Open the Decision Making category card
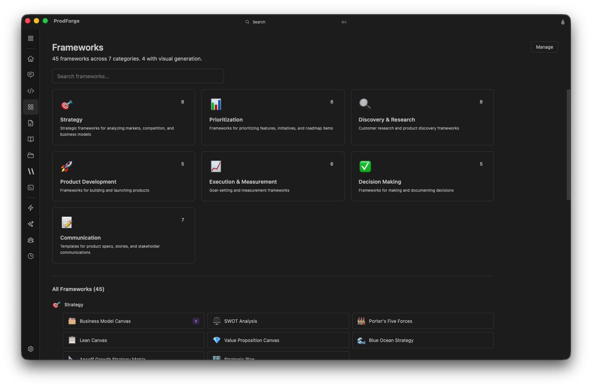 pos(422,176)
